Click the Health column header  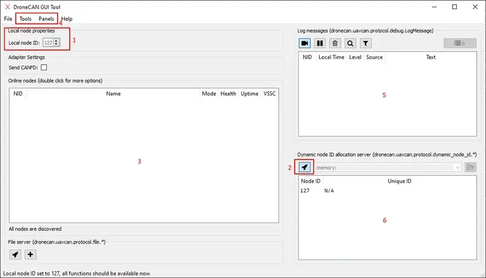[228, 94]
